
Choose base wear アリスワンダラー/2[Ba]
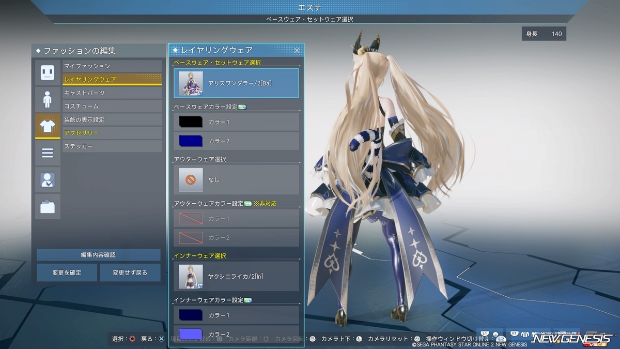(236, 83)
